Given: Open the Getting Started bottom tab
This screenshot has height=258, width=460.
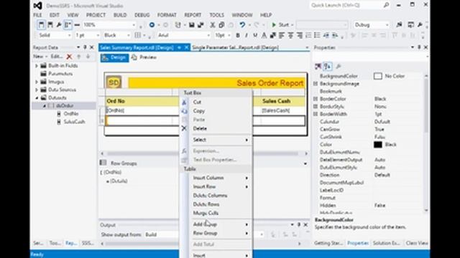Looking at the screenshot, I should [328, 243].
